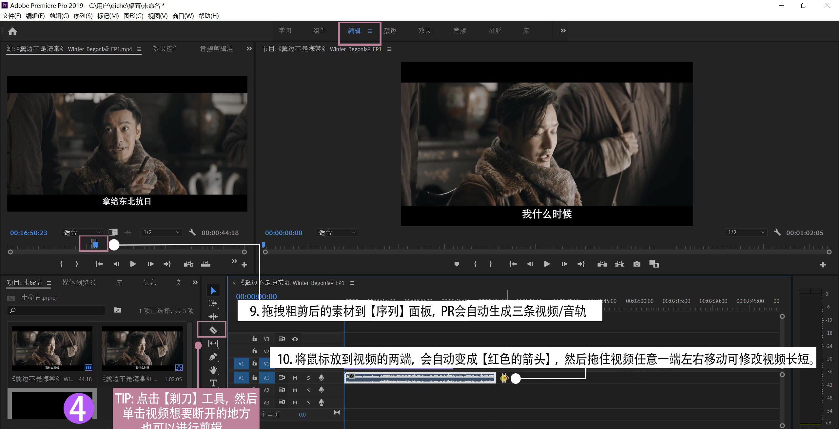Open Source monitor zoom level dropdown

point(82,232)
